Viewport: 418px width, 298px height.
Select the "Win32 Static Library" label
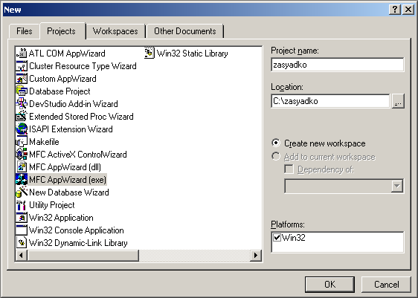click(x=192, y=54)
